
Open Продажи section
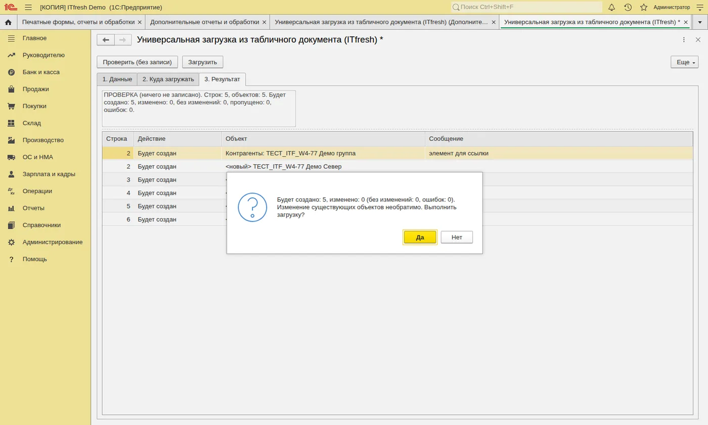pos(35,89)
